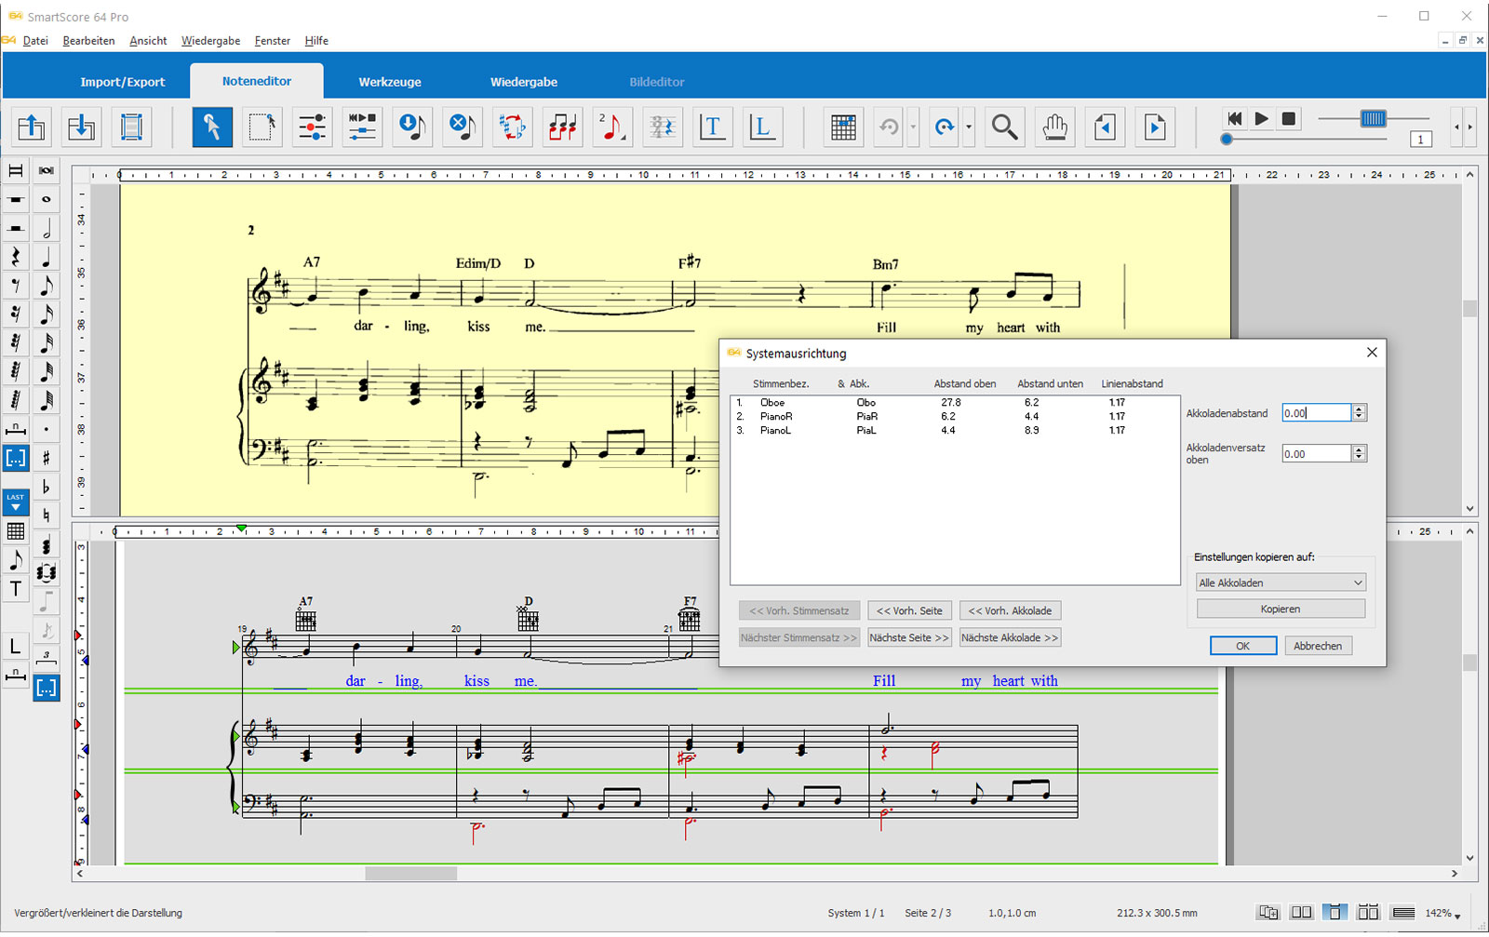This screenshot has width=1489, height=937.
Task: Click the redo arrow icon
Action: pyautogui.click(x=945, y=127)
